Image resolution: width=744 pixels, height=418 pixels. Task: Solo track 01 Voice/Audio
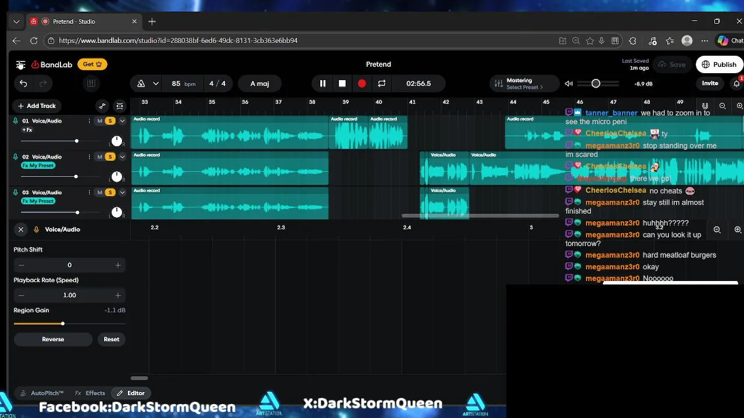click(x=110, y=121)
